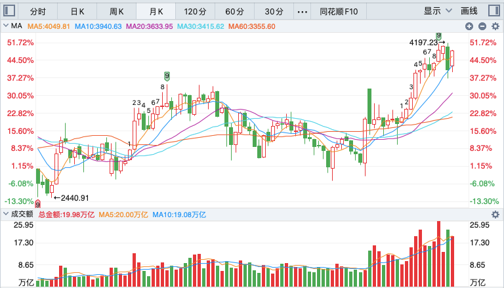504x288 pixels.
Task: Click green 9 marker near 4197.23 high
Action: pos(438,35)
